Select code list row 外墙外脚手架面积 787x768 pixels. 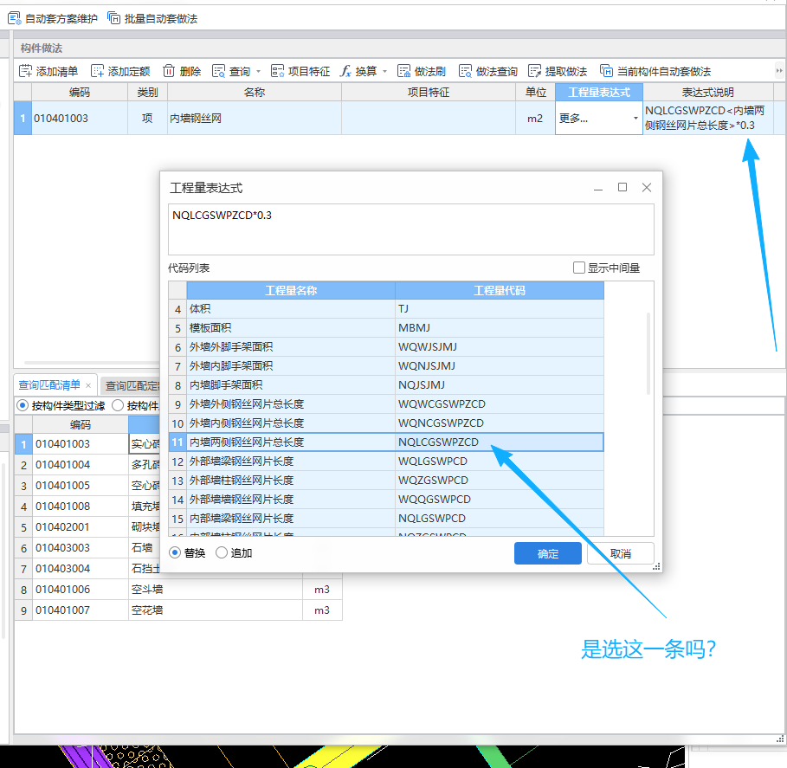pos(386,347)
